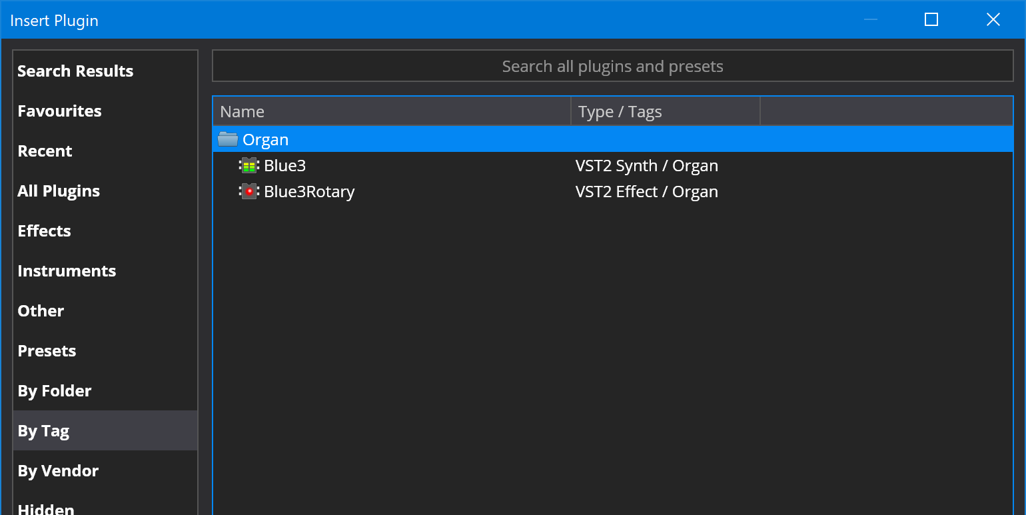
Task: Show the Instruments category
Action: [67, 271]
